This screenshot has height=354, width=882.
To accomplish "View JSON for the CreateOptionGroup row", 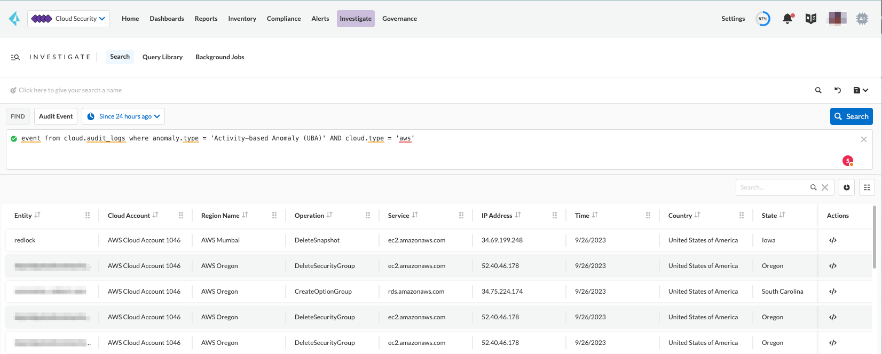I will 833,292.
